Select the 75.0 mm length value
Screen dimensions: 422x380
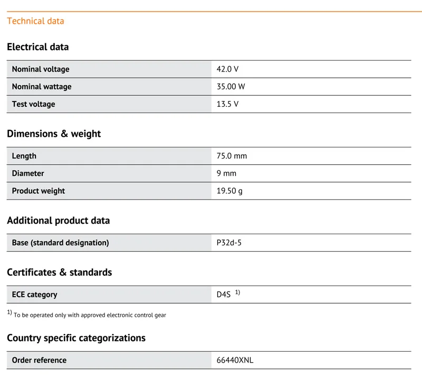(x=232, y=156)
